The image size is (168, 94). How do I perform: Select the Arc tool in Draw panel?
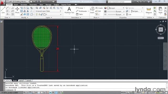pos(7,8)
